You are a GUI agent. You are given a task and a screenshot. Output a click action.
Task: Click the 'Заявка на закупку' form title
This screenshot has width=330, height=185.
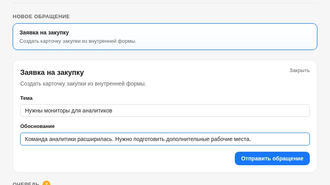click(52, 72)
